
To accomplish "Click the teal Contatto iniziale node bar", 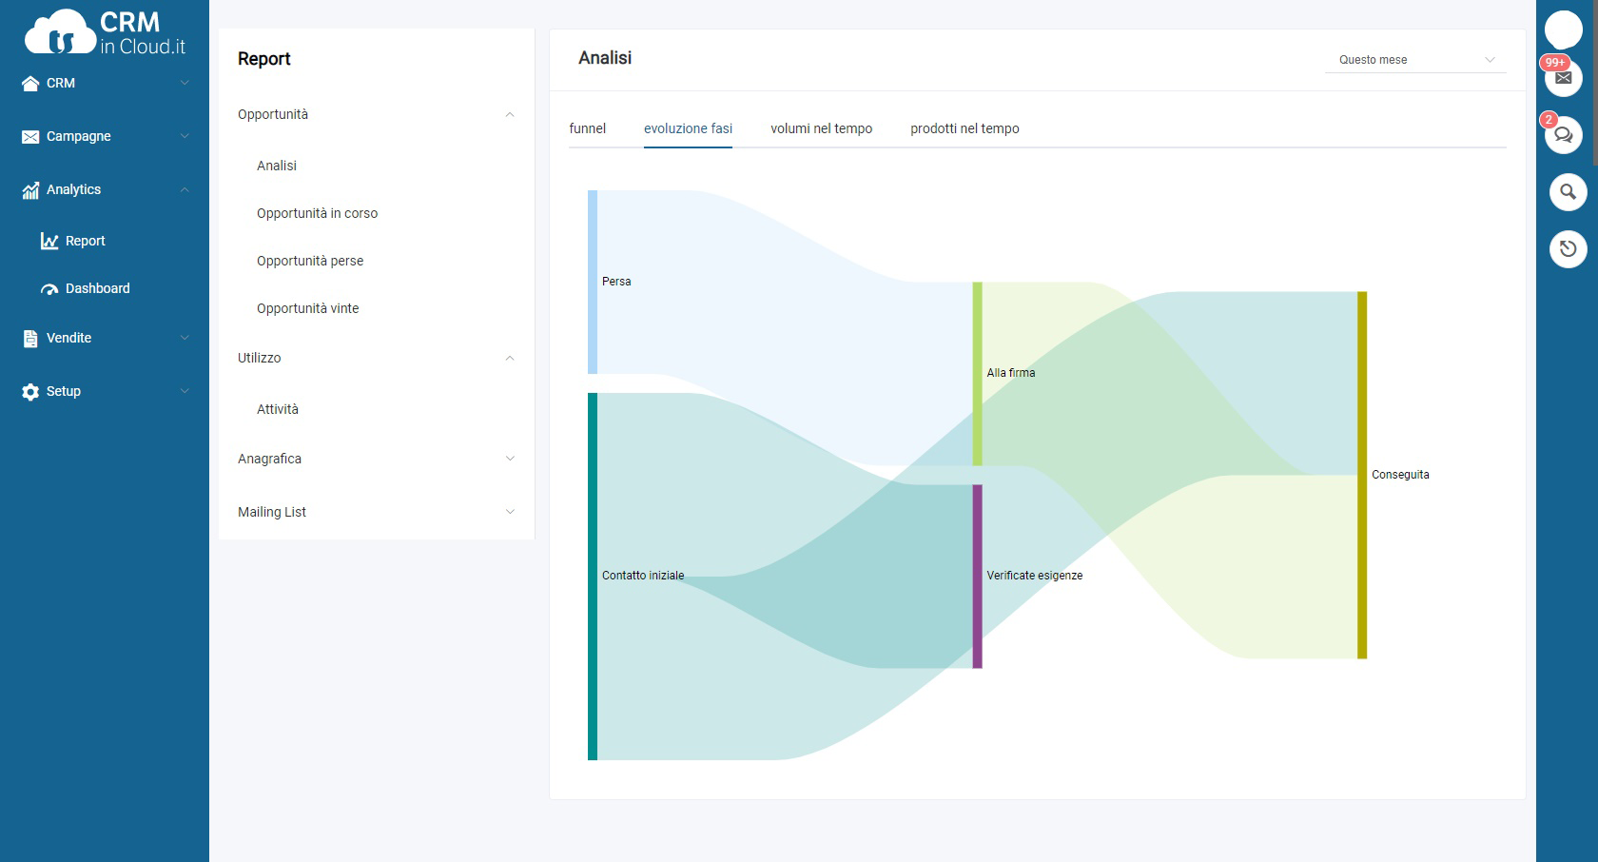I will 593,576.
